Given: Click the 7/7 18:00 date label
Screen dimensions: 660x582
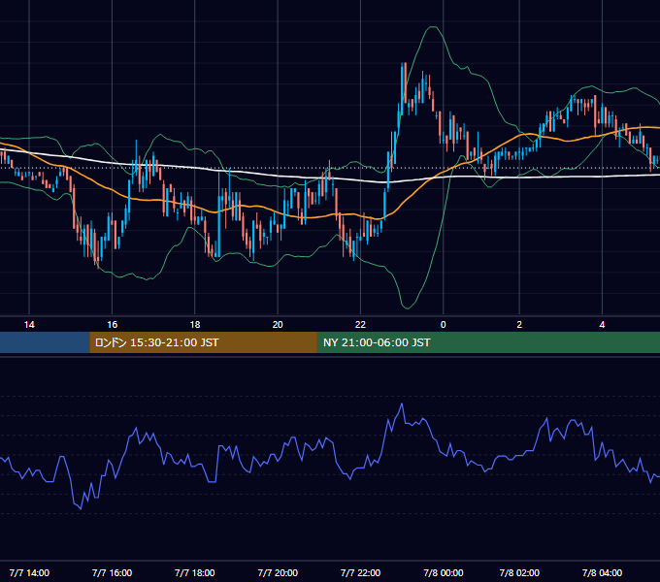Looking at the screenshot, I should [x=195, y=572].
